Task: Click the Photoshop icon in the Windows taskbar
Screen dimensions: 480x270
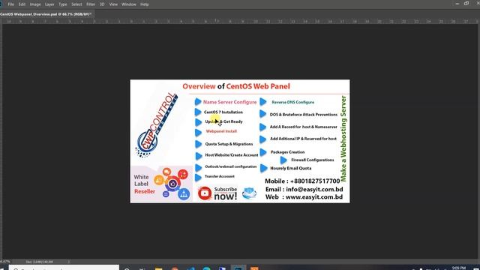Action: 238,268
